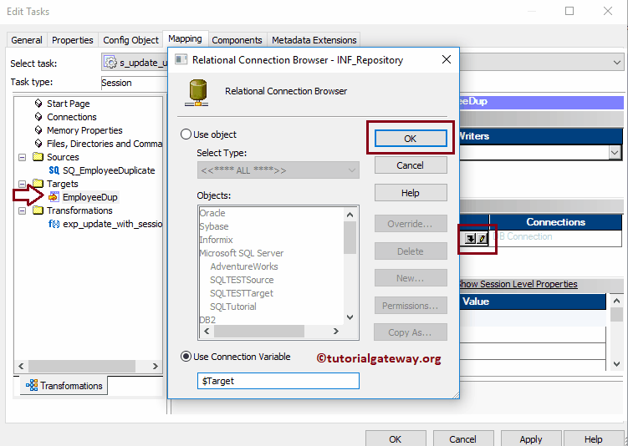Click the Sources folder icon
The height and width of the screenshot is (446, 628).
pyautogui.click(x=38, y=157)
